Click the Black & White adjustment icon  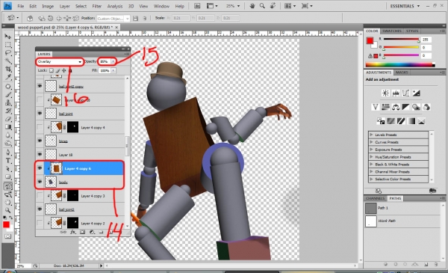405,107
